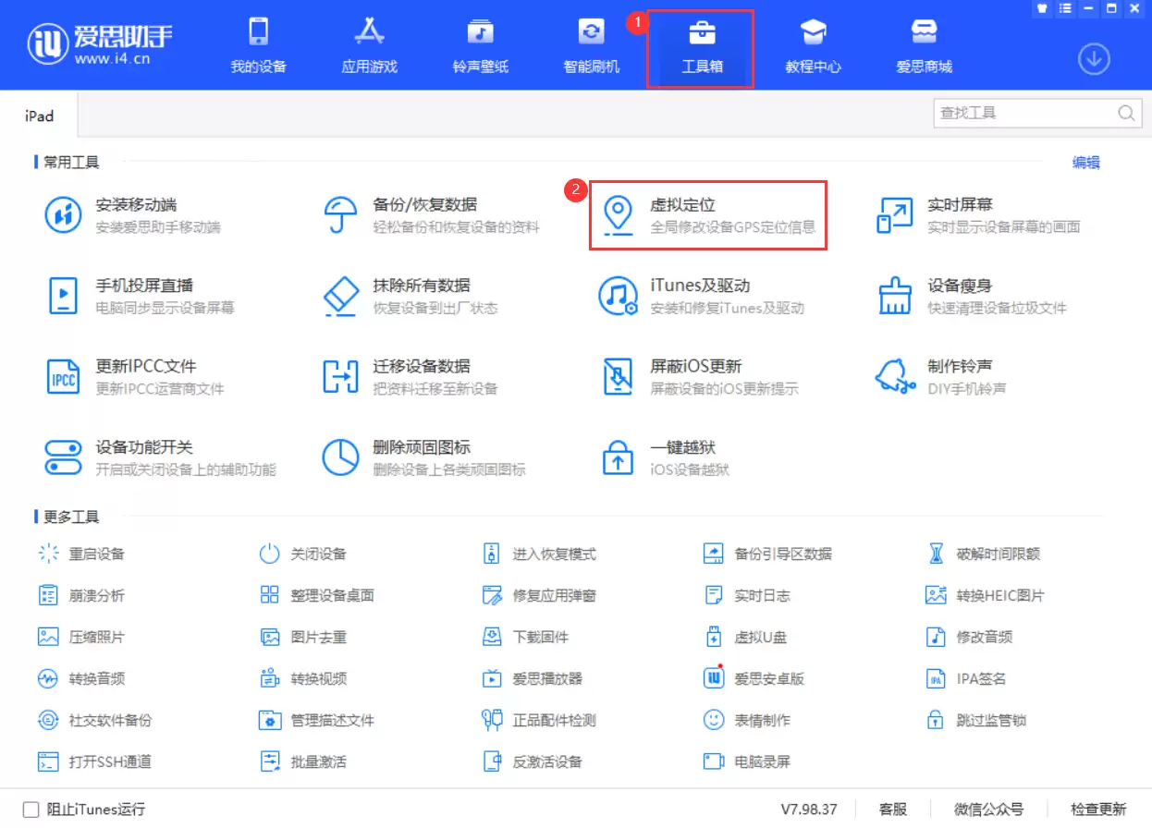1152x828 pixels.
Task: Open 设备功能开关 tool
Action: 160,457
